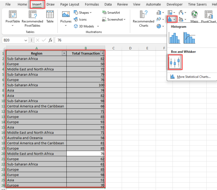This screenshot has height=190, width=217.
Task: Switch to the Page Layout tab
Action: [x=70, y=4]
